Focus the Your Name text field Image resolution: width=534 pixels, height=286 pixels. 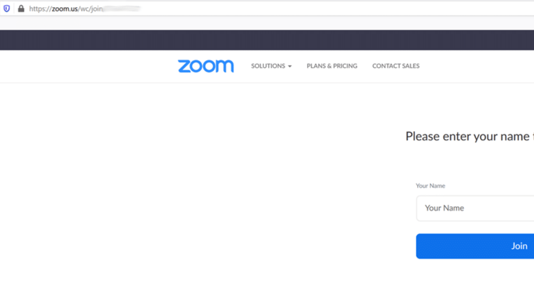(475, 208)
